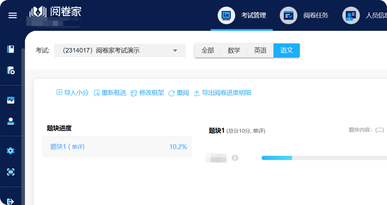Screen dimensions: 387x205
Task: Open settings gear in left sidebar
Action: pyautogui.click(x=11, y=151)
